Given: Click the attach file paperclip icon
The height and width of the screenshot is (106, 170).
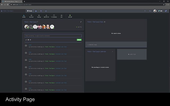Looking at the screenshot, I should [26, 40].
